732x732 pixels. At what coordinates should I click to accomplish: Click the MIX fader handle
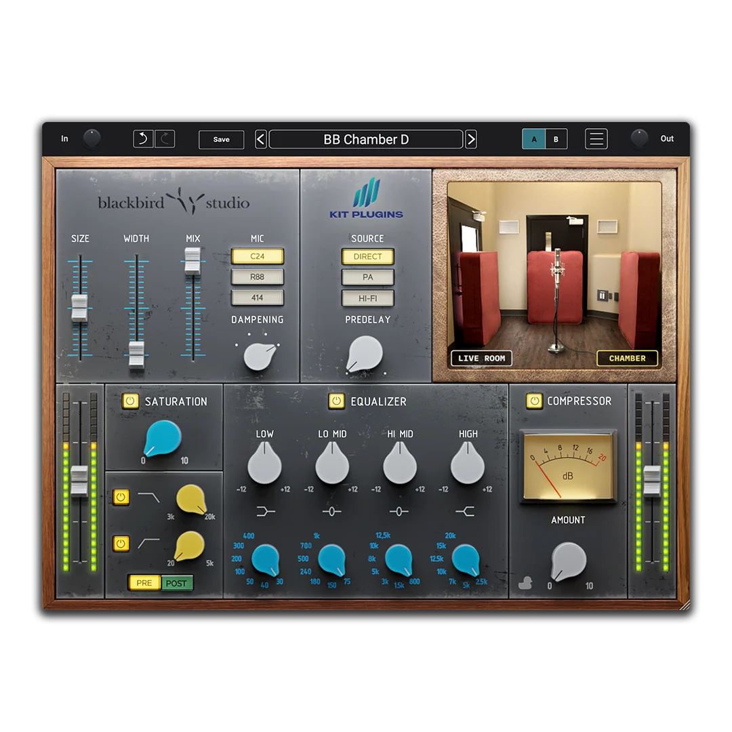(192, 260)
